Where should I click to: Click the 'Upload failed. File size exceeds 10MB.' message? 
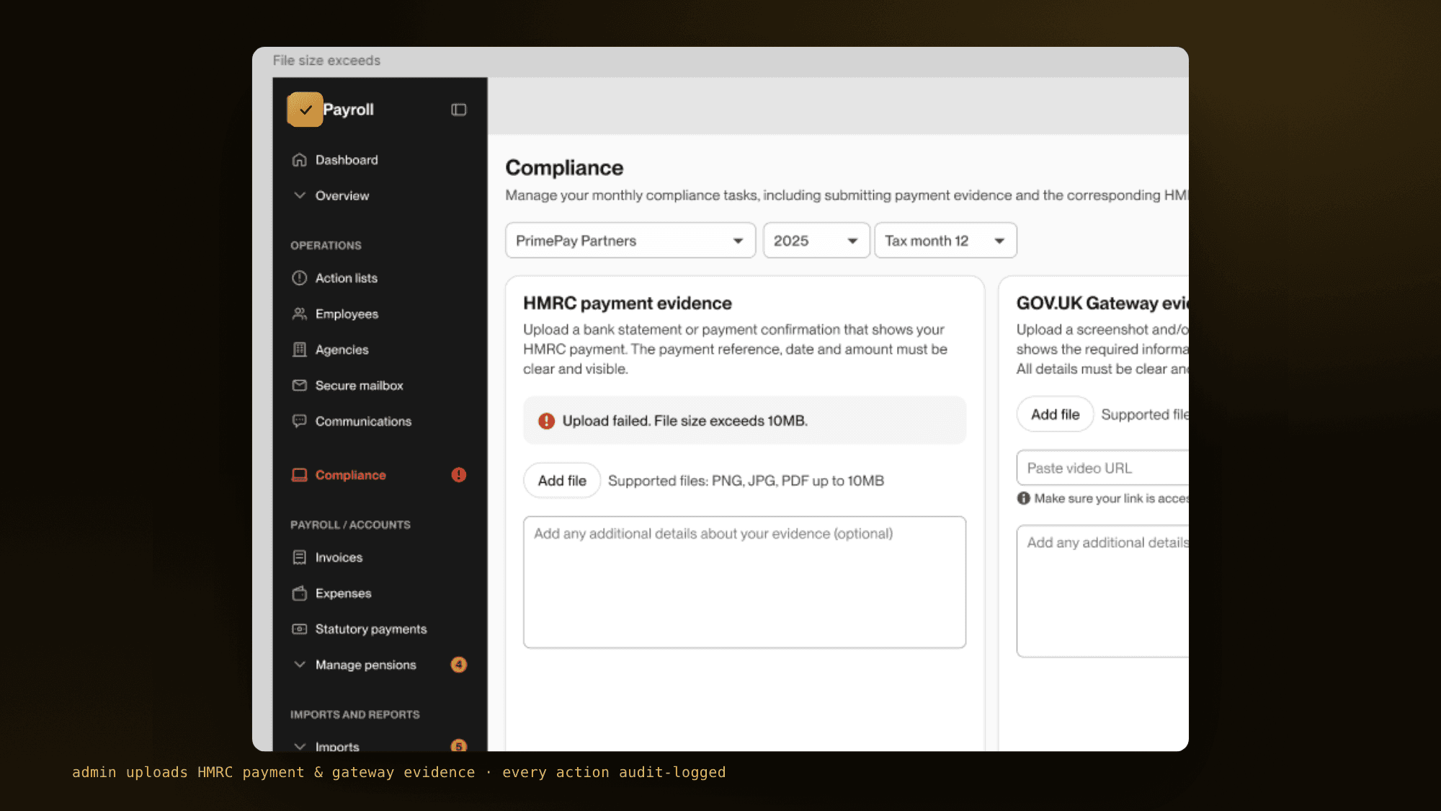pyautogui.click(x=744, y=421)
